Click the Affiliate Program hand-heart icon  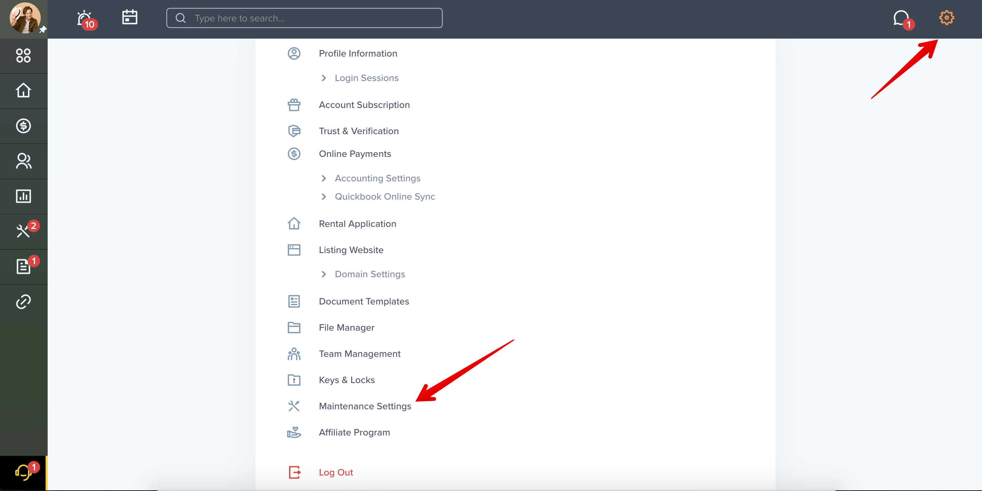click(x=294, y=432)
